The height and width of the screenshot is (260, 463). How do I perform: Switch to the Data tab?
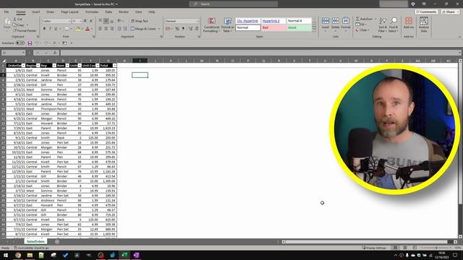tap(109, 12)
